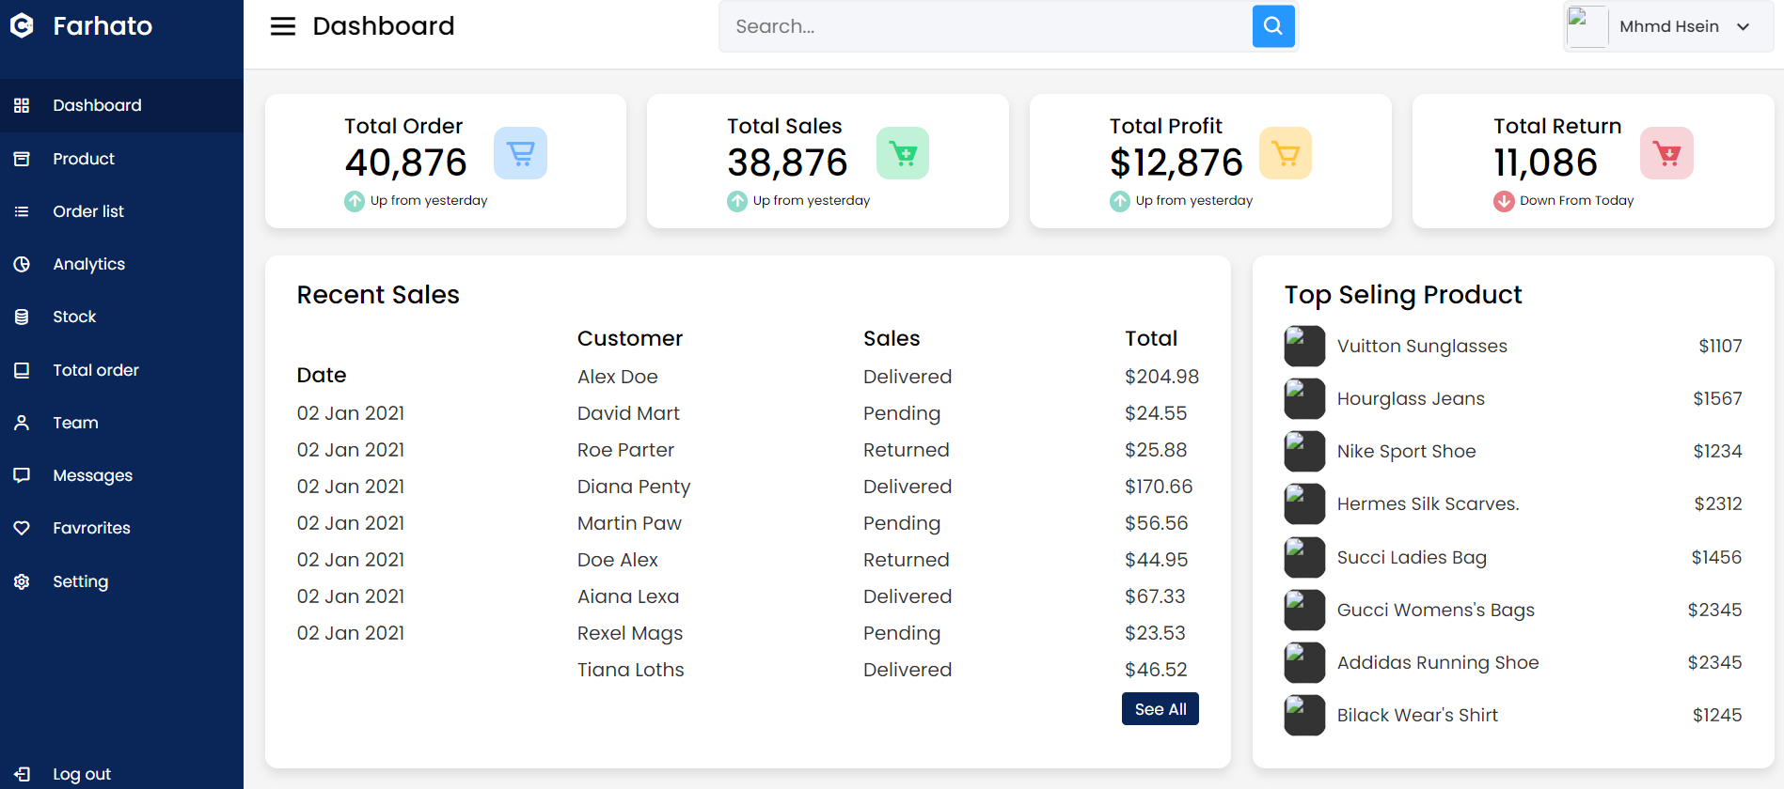The image size is (1784, 789).
Task: Click the yellow cart icon in Total Profit
Action: pyautogui.click(x=1285, y=153)
